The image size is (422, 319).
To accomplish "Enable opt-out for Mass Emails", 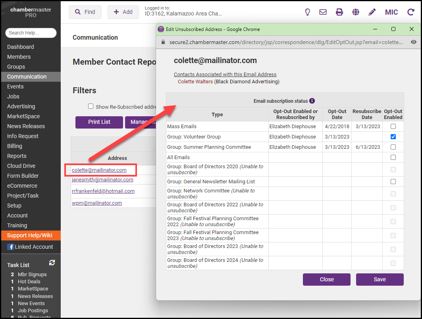I will click(x=393, y=127).
